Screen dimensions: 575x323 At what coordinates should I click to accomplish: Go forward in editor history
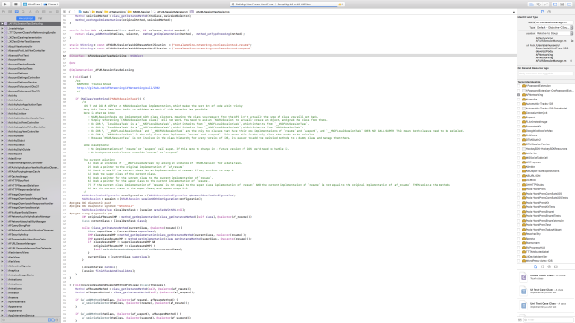click(75, 12)
